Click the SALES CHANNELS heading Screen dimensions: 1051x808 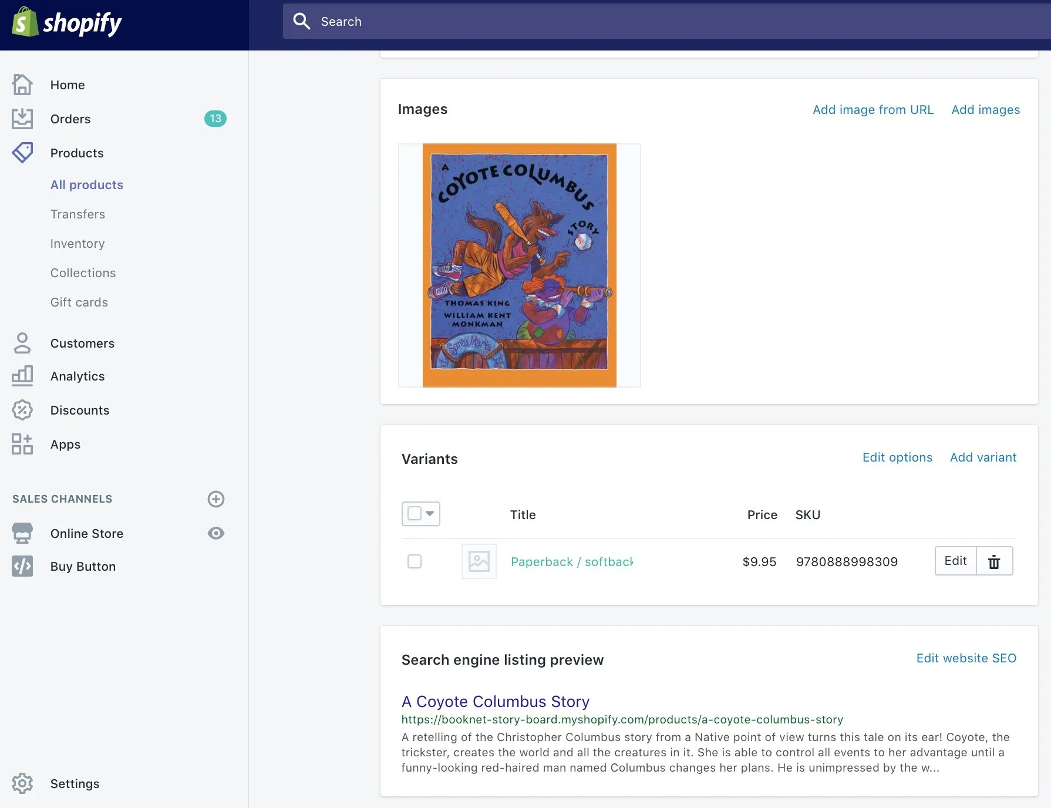click(62, 499)
